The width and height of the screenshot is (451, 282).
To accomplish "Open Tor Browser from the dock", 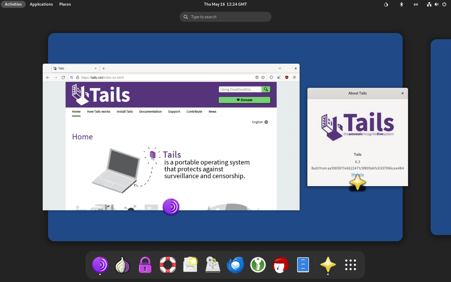I will pyautogui.click(x=100, y=265).
